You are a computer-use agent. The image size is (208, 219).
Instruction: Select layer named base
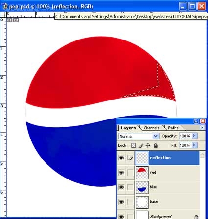(x=154, y=202)
